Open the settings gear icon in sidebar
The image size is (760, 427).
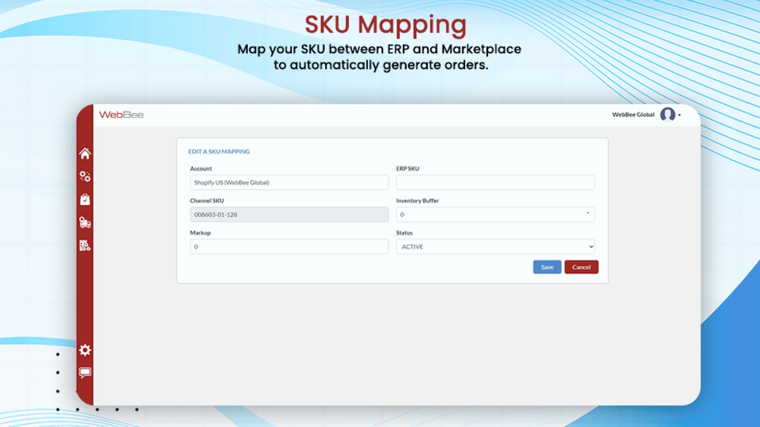(85, 350)
